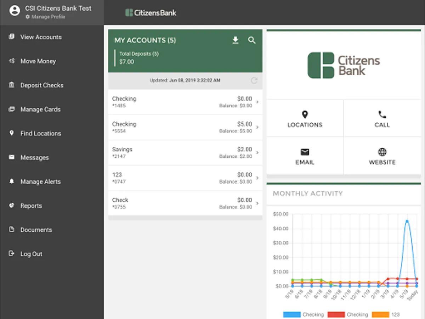This screenshot has width=425, height=319.
Task: Open the Manage Profile link
Action: click(45, 17)
